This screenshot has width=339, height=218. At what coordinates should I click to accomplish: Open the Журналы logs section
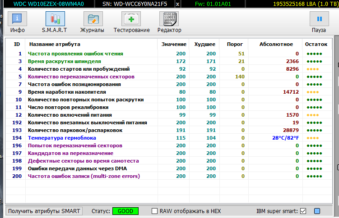click(92, 22)
